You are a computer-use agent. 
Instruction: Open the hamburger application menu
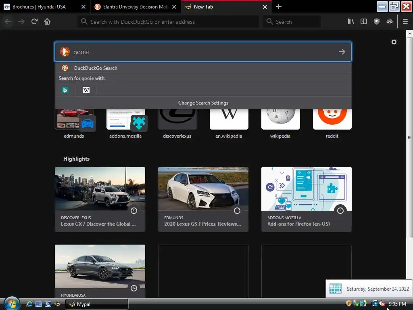[x=405, y=22]
